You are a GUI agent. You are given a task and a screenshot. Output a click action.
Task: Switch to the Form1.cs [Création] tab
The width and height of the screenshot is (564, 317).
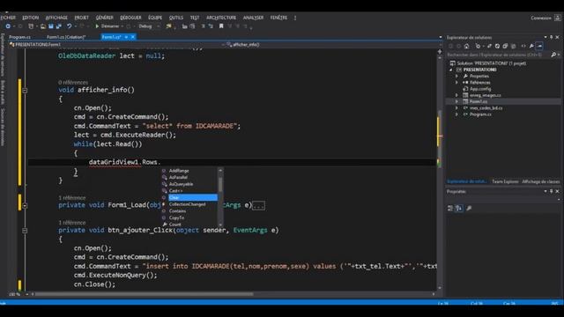click(66, 37)
